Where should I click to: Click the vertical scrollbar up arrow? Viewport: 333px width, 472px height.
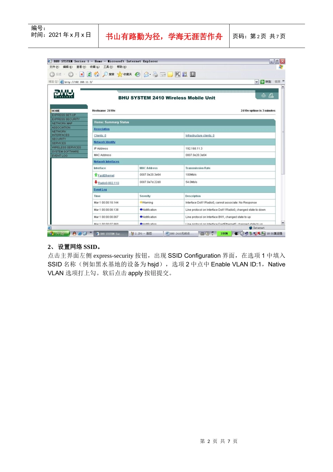tap(283, 87)
